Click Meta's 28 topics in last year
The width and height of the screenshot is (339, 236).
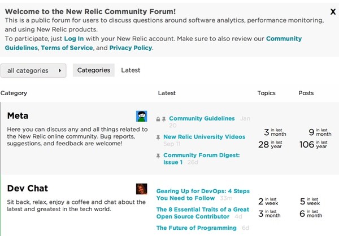[x=270, y=144]
